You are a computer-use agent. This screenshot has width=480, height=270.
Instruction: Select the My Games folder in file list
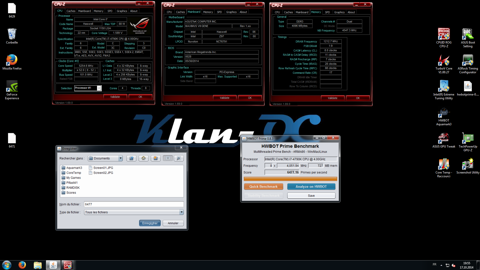click(x=71, y=178)
